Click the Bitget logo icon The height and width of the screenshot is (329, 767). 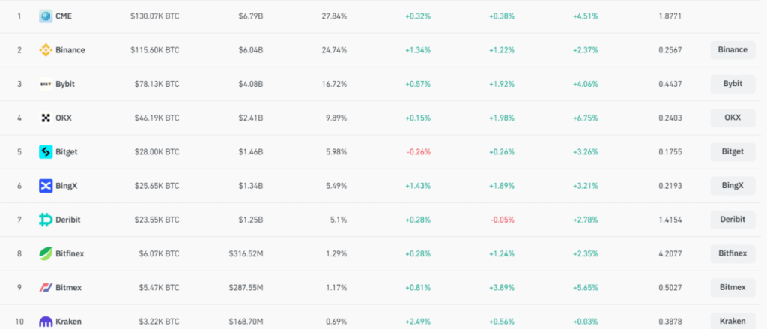click(46, 151)
